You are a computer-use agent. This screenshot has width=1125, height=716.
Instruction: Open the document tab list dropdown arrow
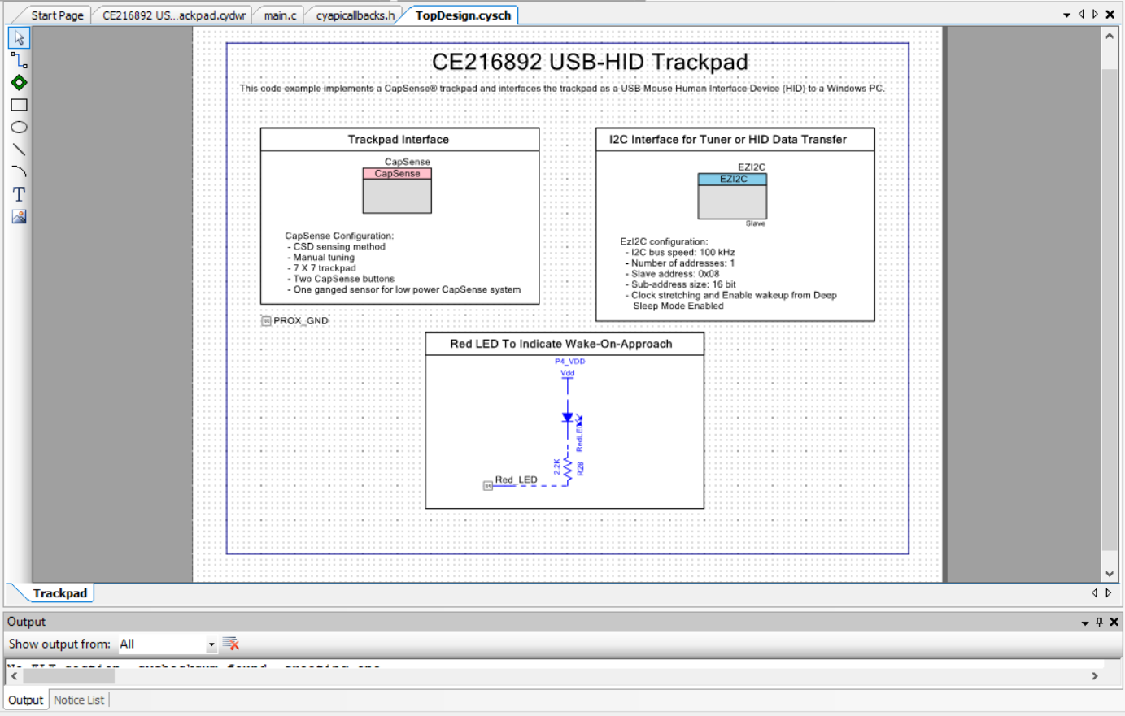coord(1066,14)
